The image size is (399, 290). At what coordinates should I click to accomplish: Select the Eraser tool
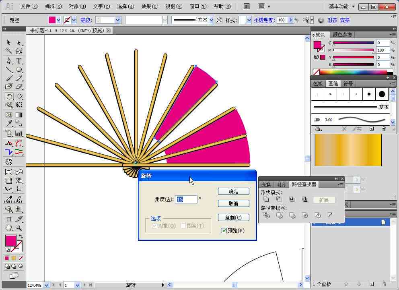(19, 87)
